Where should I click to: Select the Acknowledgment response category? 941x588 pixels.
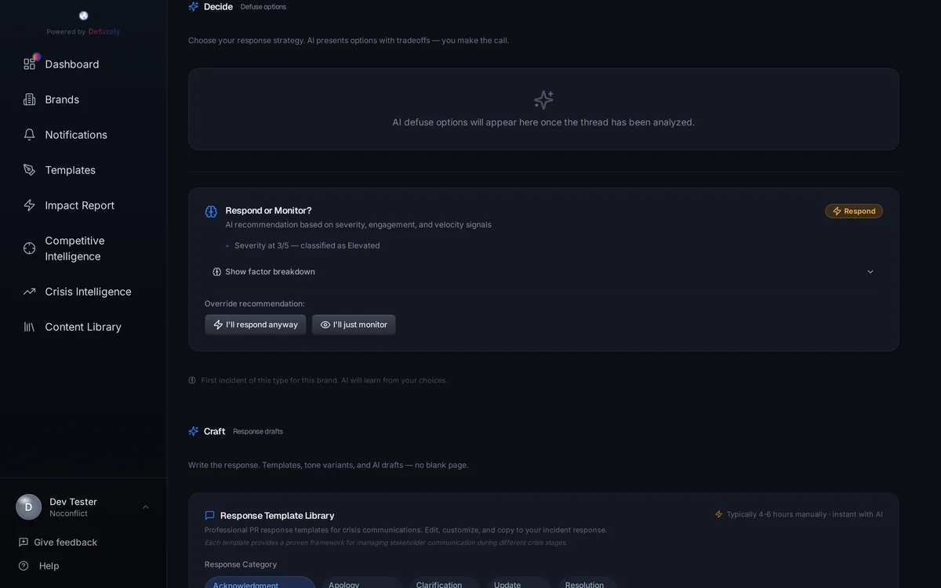(260, 584)
